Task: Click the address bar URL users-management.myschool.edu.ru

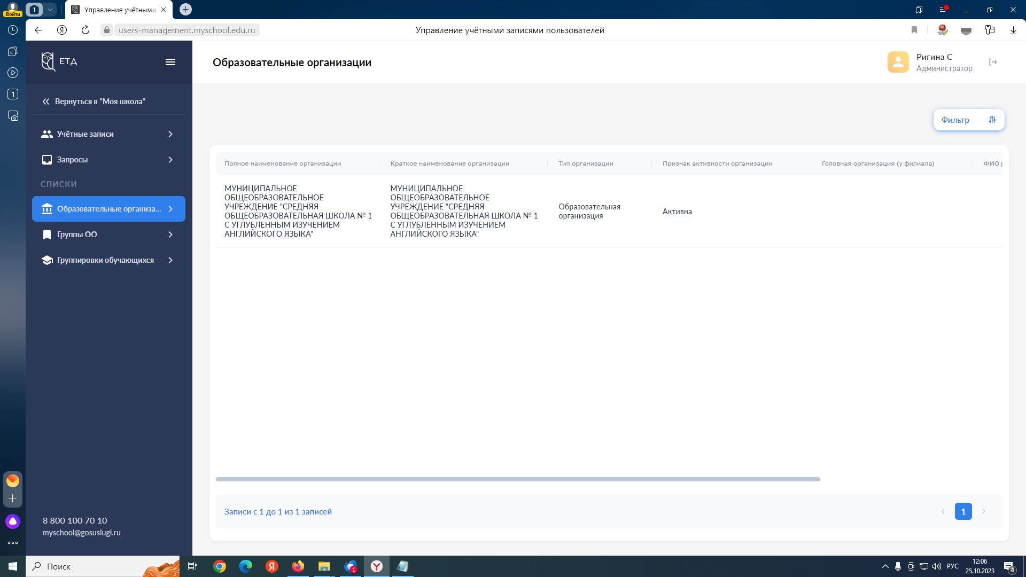Action: pos(186,30)
